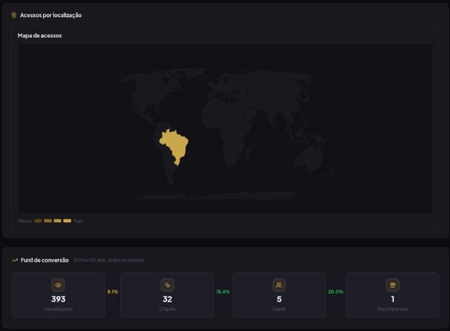Image resolution: width=450 pixels, height=331 pixels.
Task: Click the Recompensas label
Action: [393, 309]
